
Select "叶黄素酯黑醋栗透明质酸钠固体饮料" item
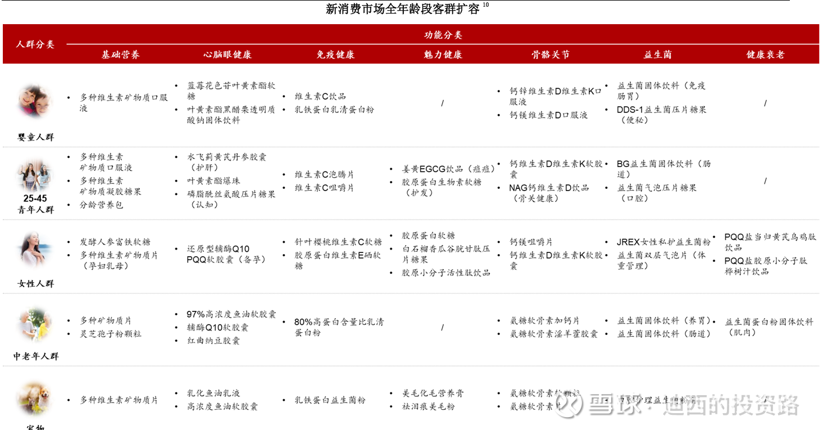tap(231, 115)
